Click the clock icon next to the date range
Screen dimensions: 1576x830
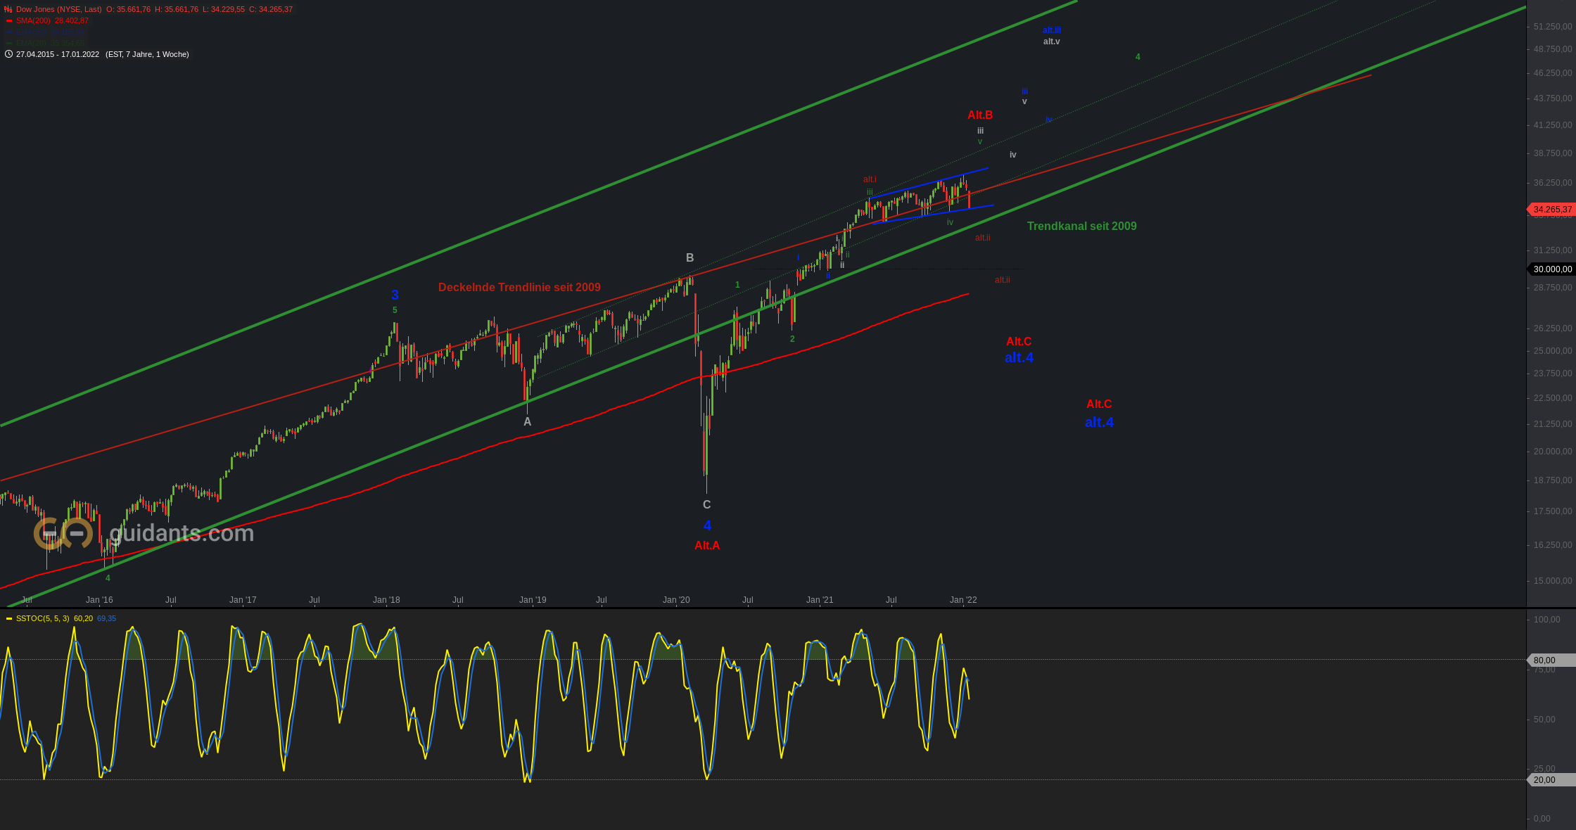tap(8, 54)
